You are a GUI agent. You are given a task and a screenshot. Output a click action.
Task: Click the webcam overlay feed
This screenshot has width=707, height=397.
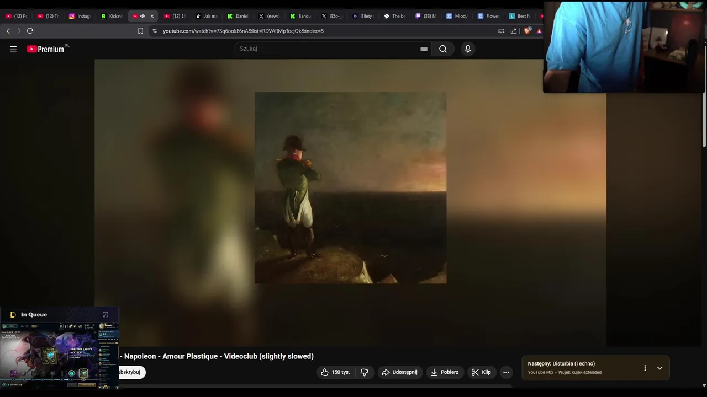point(624,47)
